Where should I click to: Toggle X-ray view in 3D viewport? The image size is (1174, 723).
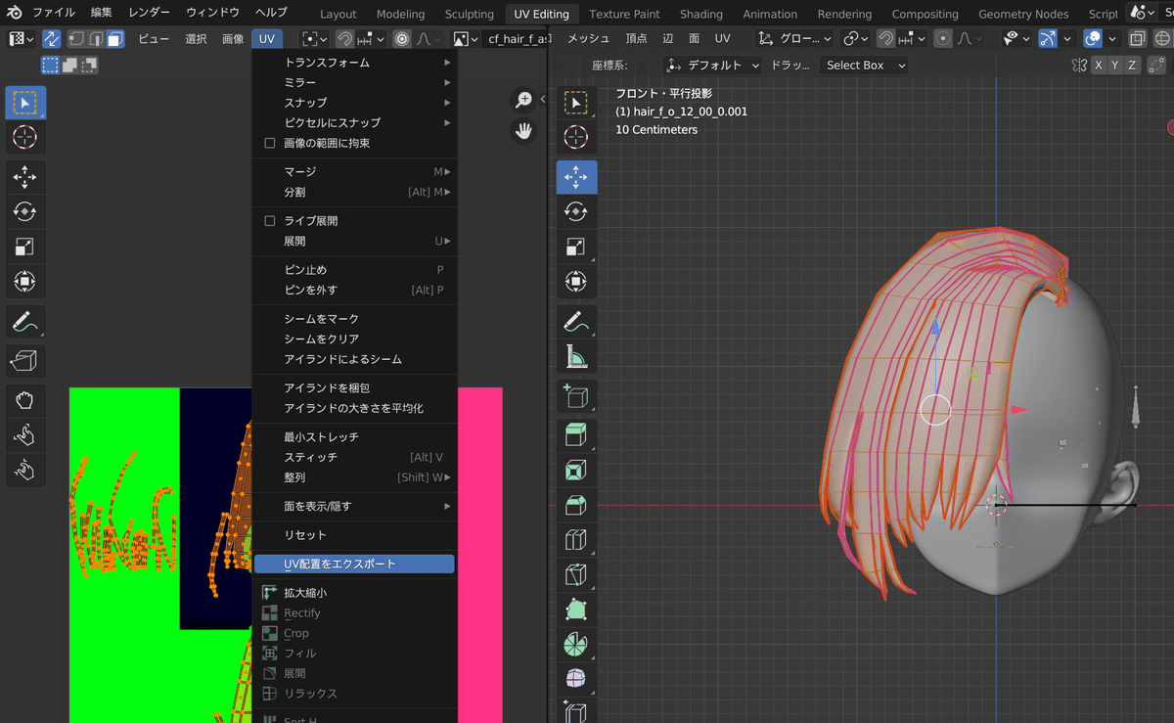point(1137,39)
